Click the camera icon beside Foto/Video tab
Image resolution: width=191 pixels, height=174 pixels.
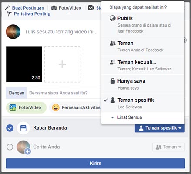(54, 8)
